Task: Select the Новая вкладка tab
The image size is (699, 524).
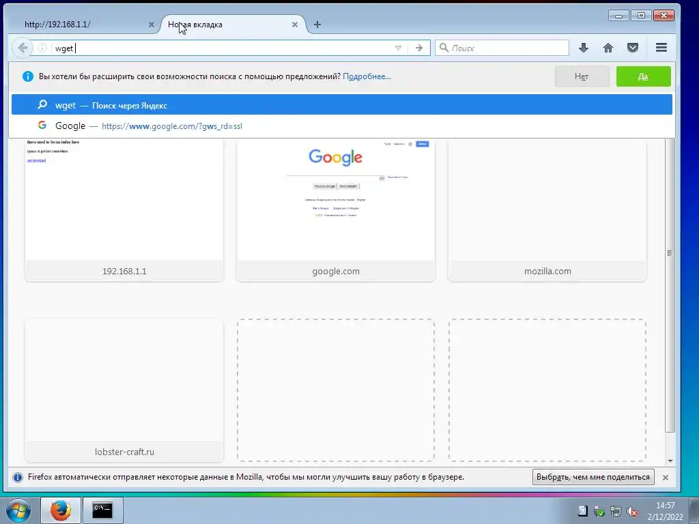Action: [233, 25]
